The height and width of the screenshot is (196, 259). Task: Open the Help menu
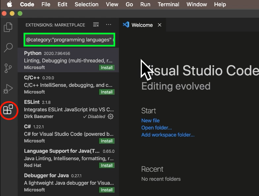tap(220, 4)
